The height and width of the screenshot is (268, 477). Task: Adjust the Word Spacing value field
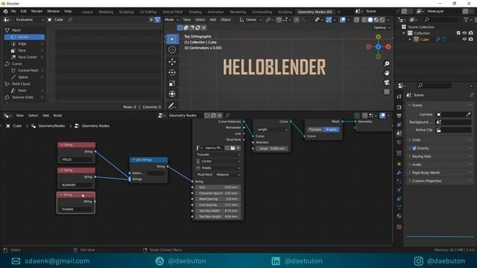(218, 199)
